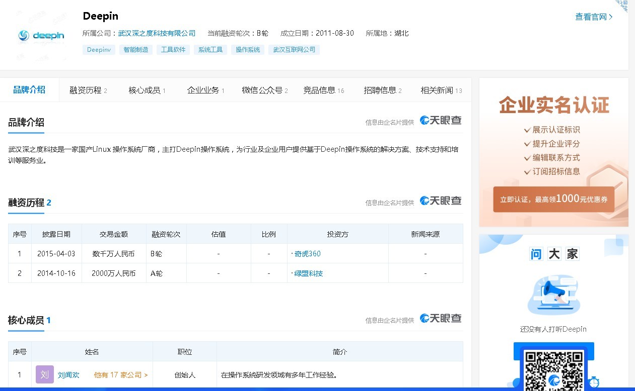Select the B轮 round cell
This screenshot has height=391, width=635.
coord(166,254)
